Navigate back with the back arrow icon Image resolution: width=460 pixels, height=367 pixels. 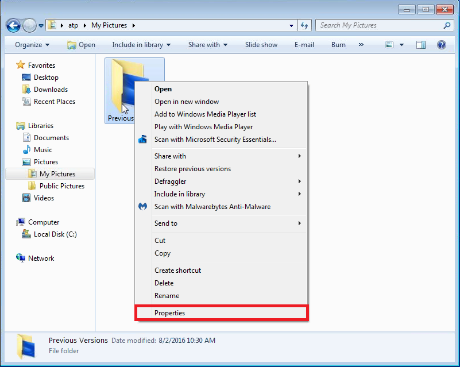click(13, 25)
